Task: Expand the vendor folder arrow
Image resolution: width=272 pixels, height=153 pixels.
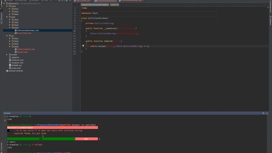Action: [x=7, y=55]
